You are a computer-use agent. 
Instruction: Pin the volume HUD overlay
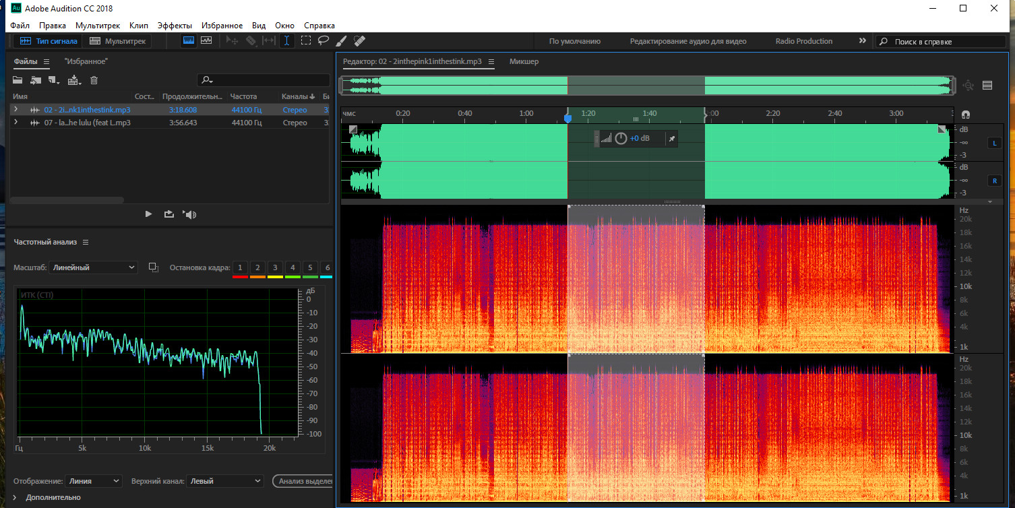[x=671, y=139]
